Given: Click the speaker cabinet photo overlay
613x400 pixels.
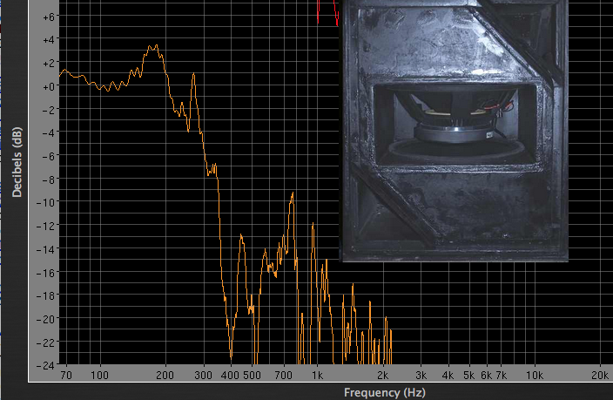Looking at the screenshot, I should tap(454, 131).
